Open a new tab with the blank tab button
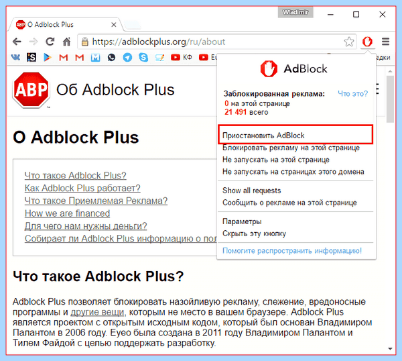This screenshot has height=361, width=402. 133,25
